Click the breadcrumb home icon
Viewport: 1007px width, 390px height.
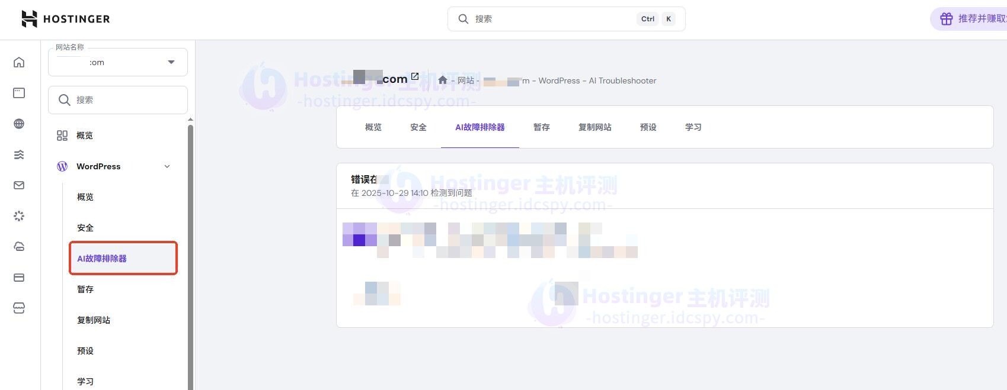443,80
